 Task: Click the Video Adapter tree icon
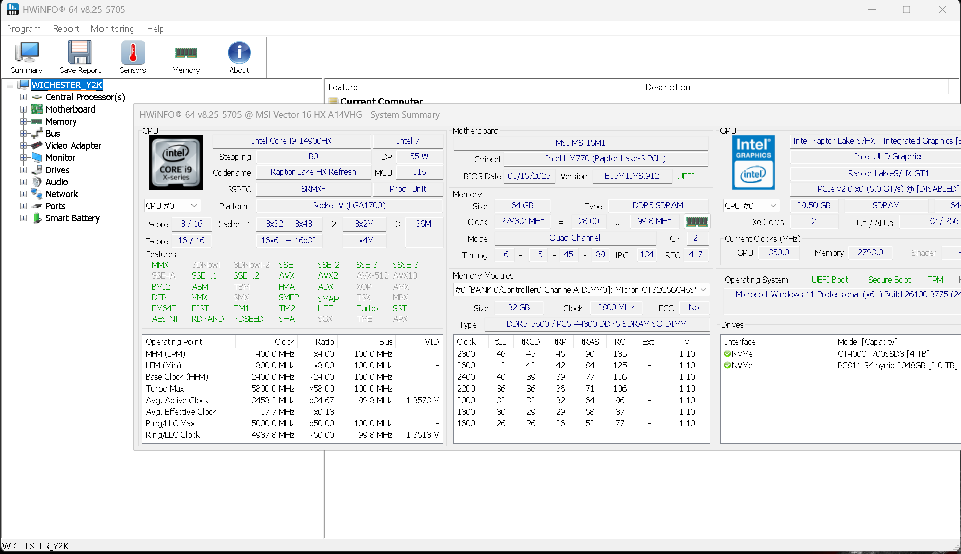[37, 145]
